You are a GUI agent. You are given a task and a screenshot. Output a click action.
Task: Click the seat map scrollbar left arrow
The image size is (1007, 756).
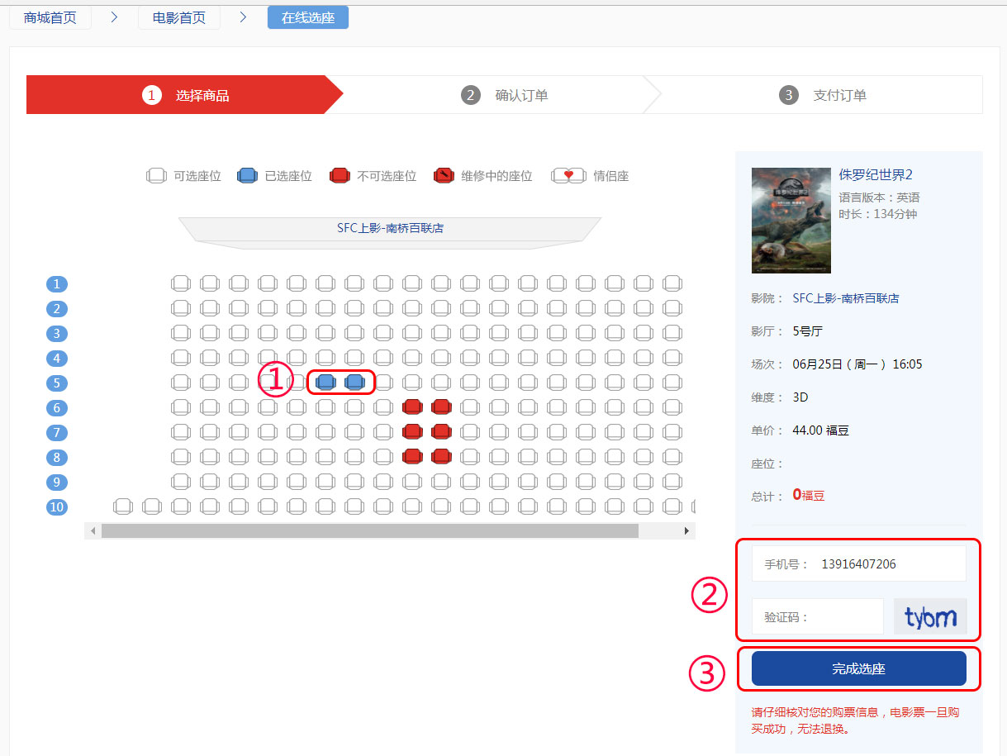[93, 530]
